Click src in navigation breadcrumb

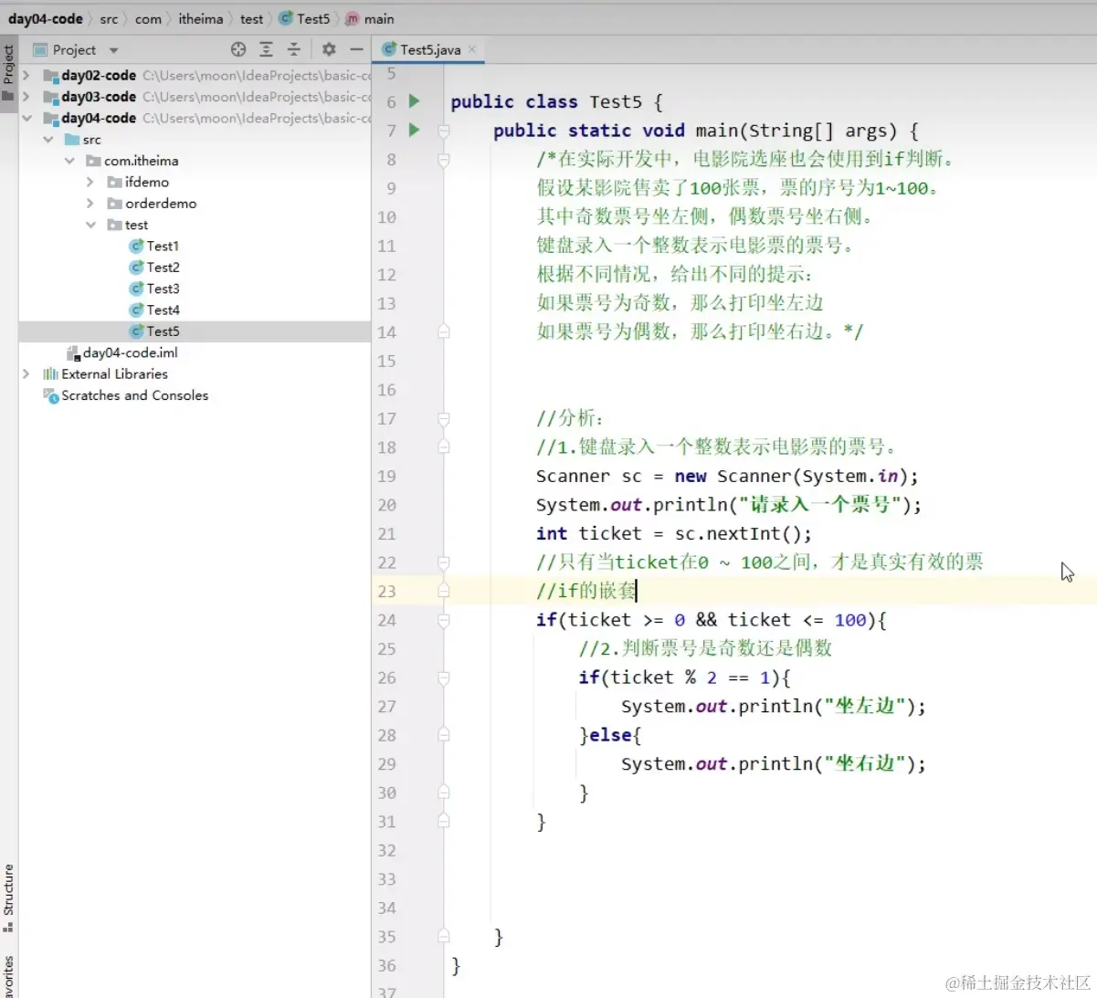[109, 18]
